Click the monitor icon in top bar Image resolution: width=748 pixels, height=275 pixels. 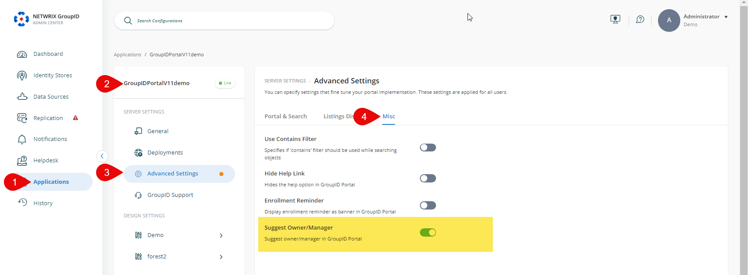coord(615,19)
